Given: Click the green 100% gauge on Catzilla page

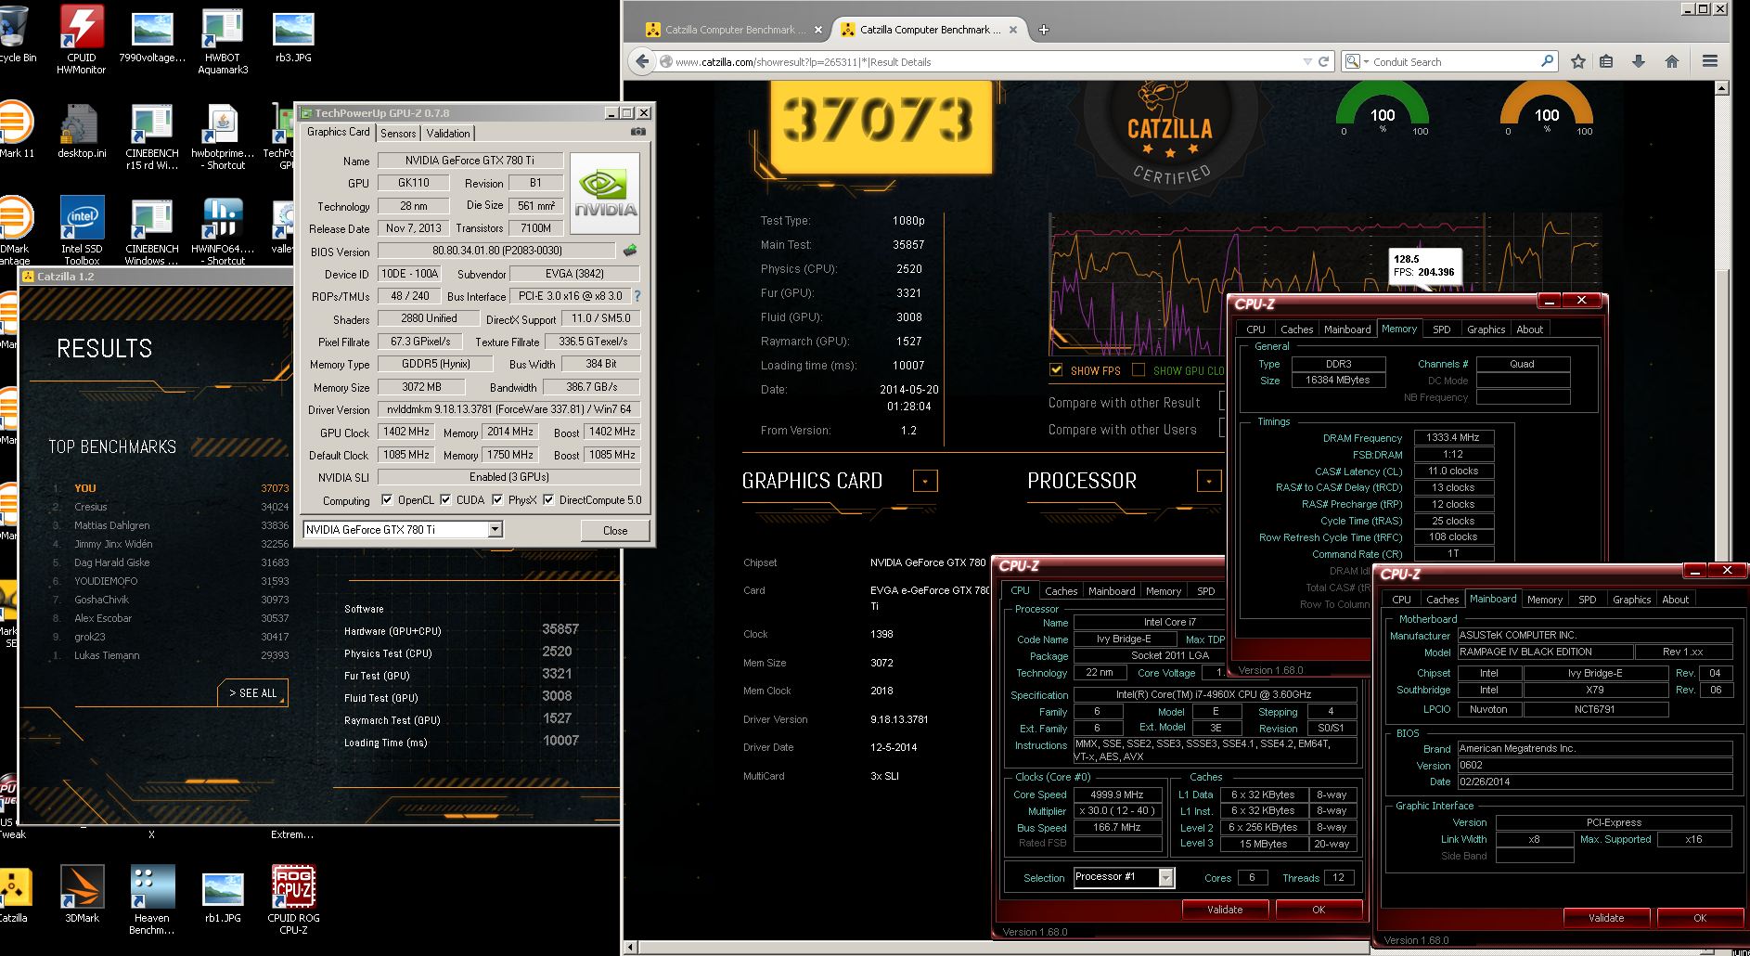Looking at the screenshot, I should (1383, 110).
